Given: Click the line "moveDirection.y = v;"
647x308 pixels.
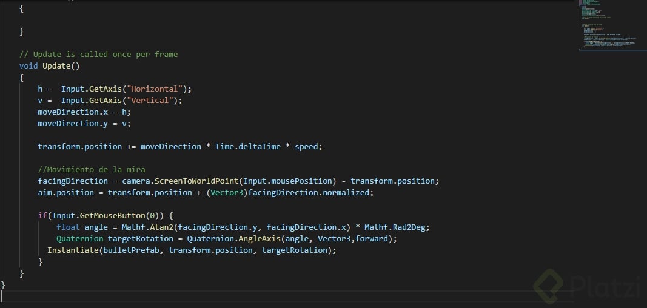Looking at the screenshot, I should tap(84, 124).
